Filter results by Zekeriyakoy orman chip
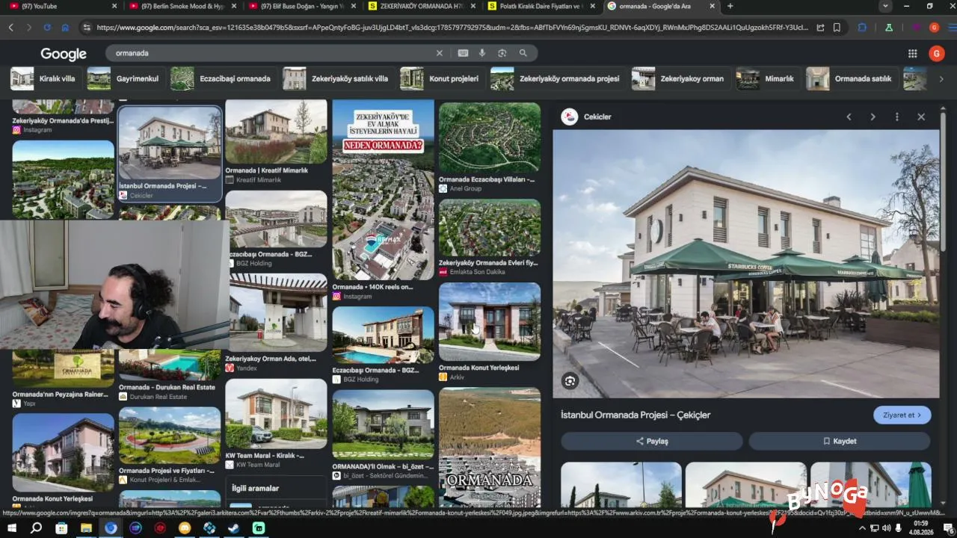Viewport: 957px width, 538px height. [680, 78]
